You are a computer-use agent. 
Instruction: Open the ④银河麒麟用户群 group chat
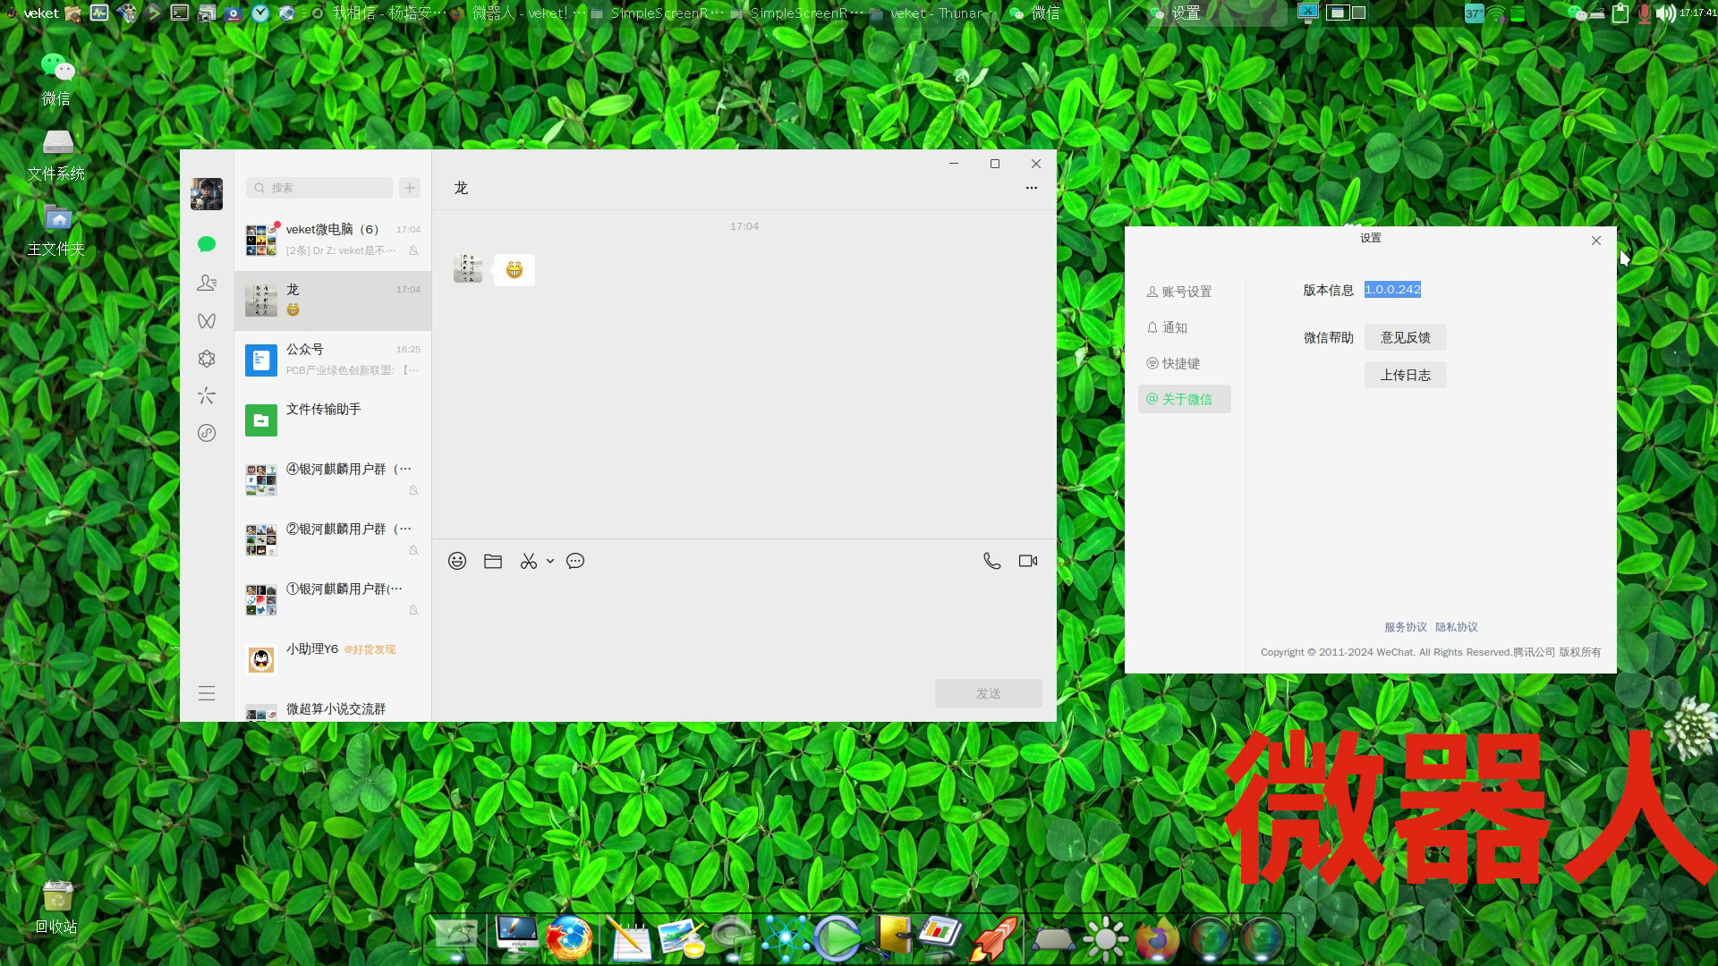(333, 480)
